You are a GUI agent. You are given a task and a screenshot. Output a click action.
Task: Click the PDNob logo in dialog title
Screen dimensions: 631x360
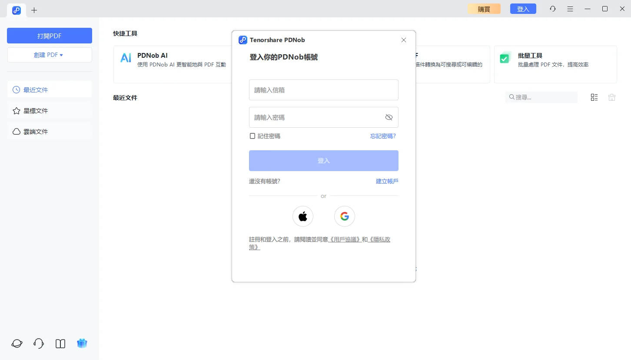click(243, 40)
